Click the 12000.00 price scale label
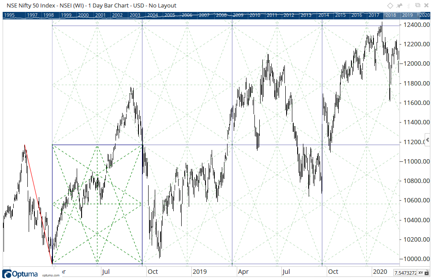This screenshot has height=280, width=433. click(x=416, y=64)
